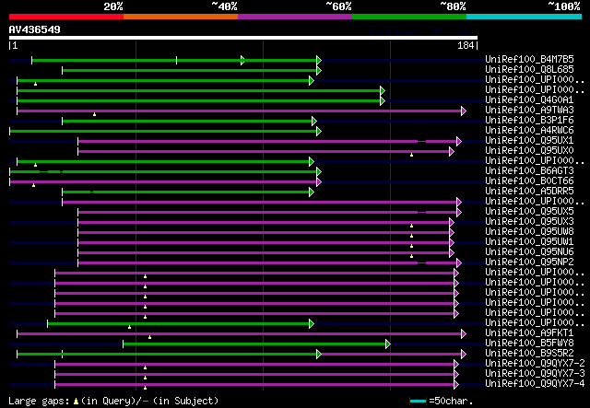Click the arrowhead ending the Q95UX1 alignment
This screenshot has width=590, height=408.
pos(459,142)
